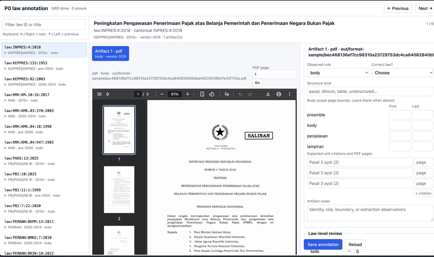Rotate the PDF counterclockwise

212,94
